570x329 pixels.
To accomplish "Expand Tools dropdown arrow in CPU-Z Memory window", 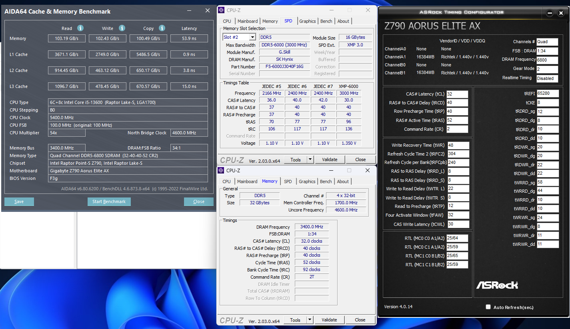I will pos(310,320).
